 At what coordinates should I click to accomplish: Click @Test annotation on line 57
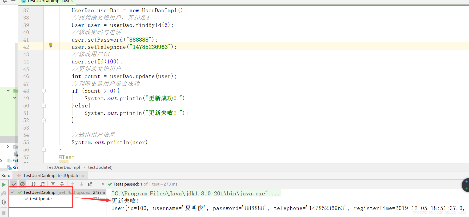click(67, 157)
